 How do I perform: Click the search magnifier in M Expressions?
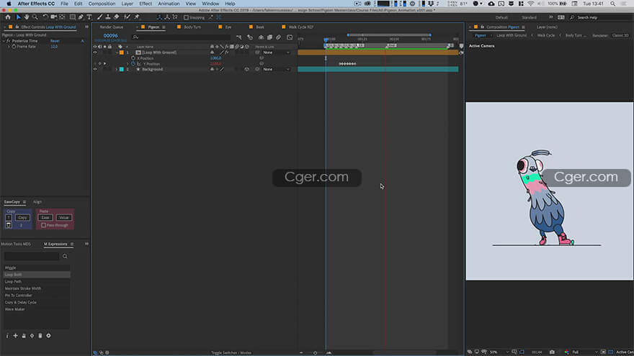[x=65, y=256]
